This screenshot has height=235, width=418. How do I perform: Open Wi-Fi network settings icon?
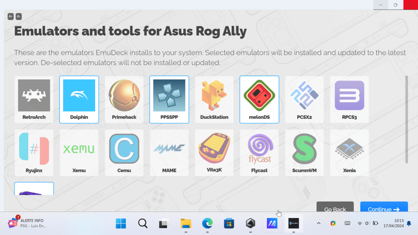click(360, 223)
